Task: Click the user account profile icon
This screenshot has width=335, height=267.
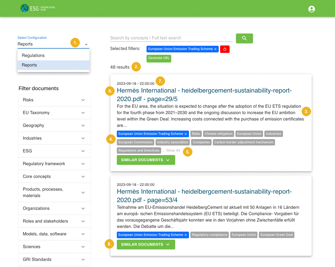Action: pos(311,9)
